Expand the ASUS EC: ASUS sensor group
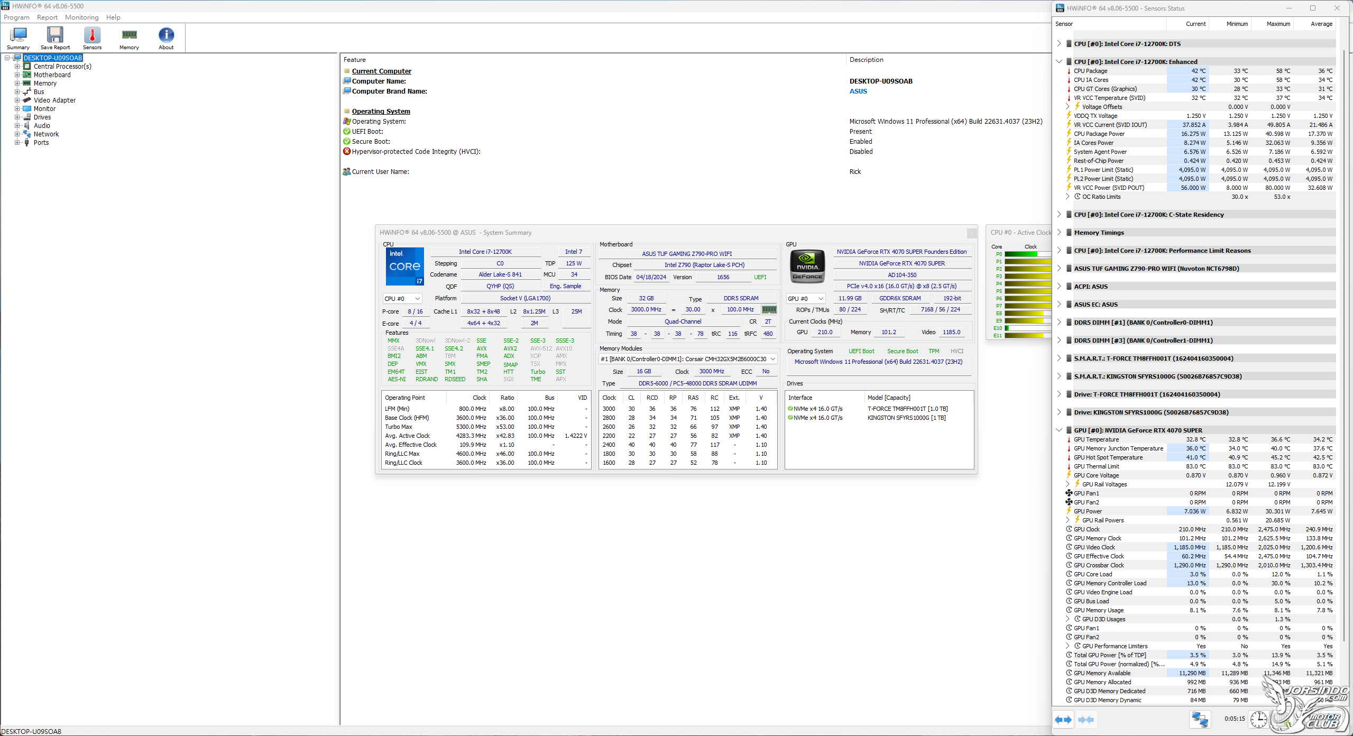The width and height of the screenshot is (1353, 736). [x=1059, y=305]
